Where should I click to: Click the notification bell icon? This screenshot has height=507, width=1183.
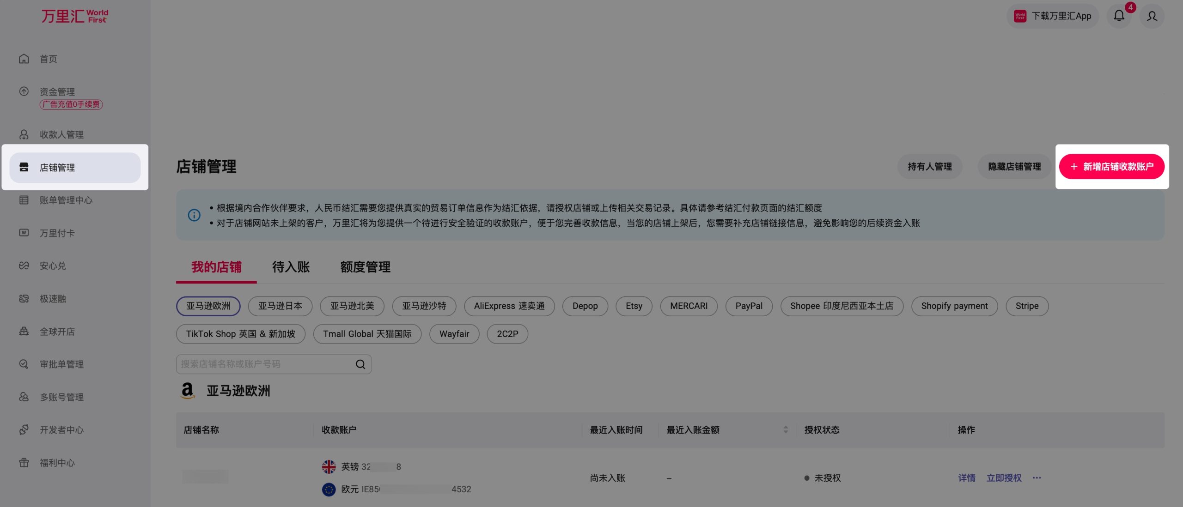[x=1119, y=16]
